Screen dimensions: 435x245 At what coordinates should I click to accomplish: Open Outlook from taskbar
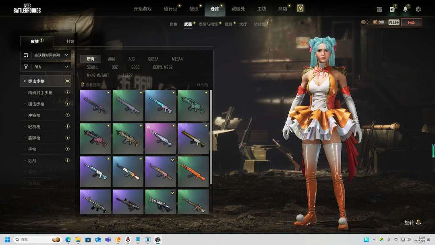click(98, 239)
